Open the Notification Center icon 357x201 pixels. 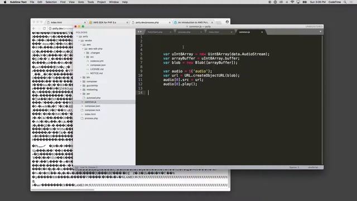tap(351, 2)
